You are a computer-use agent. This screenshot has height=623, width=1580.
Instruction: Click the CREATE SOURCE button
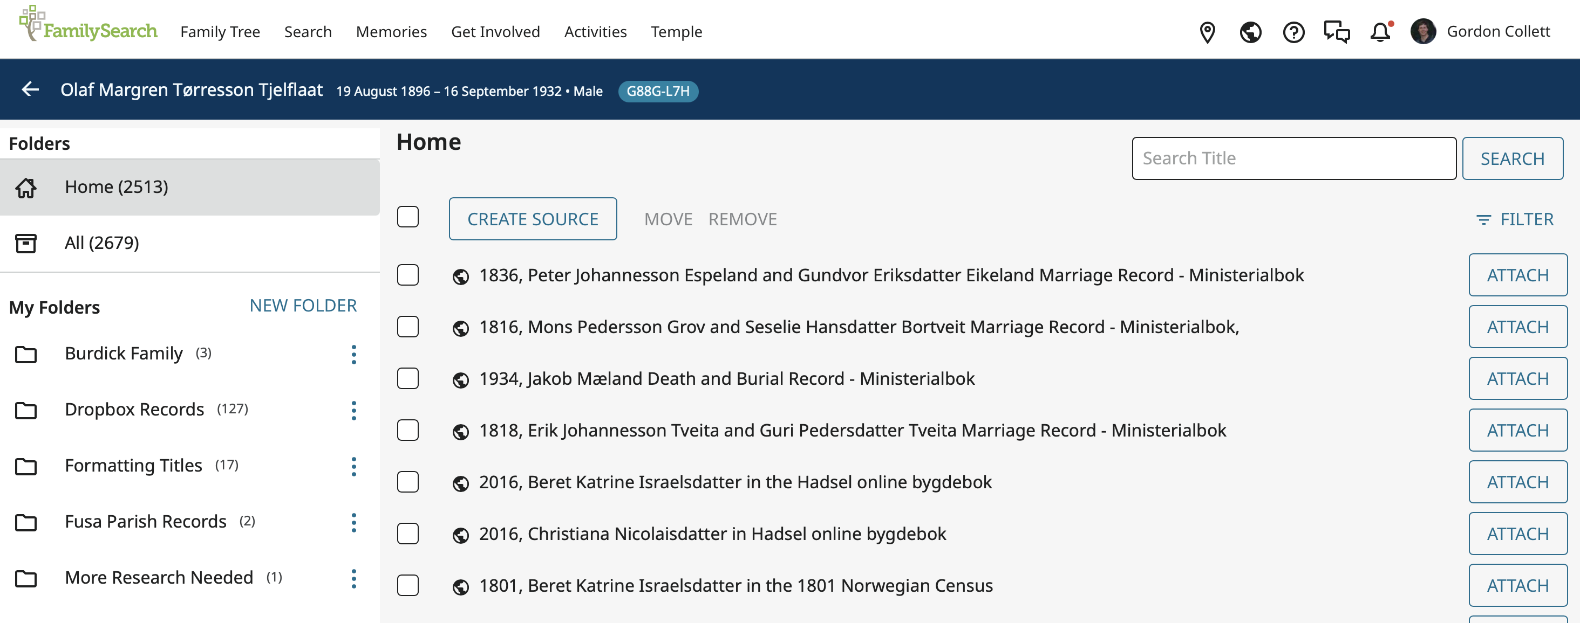(x=533, y=219)
